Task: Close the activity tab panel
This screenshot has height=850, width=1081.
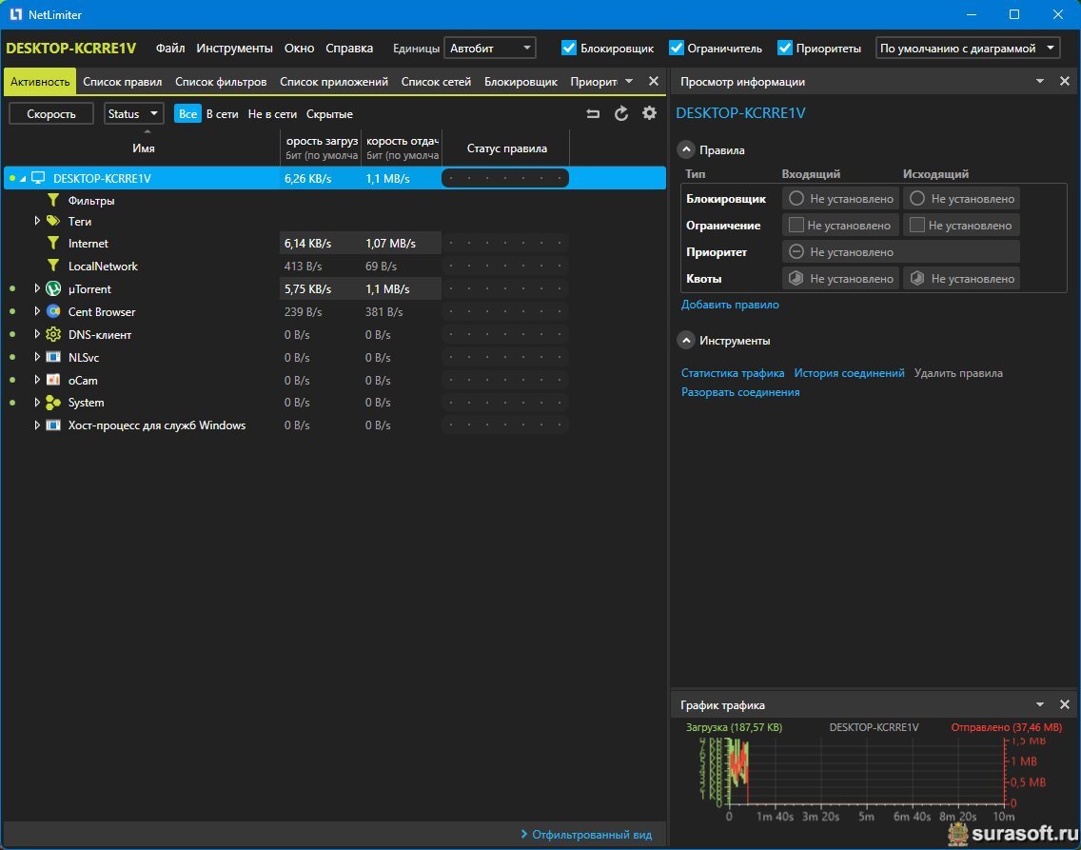Action: [x=654, y=81]
